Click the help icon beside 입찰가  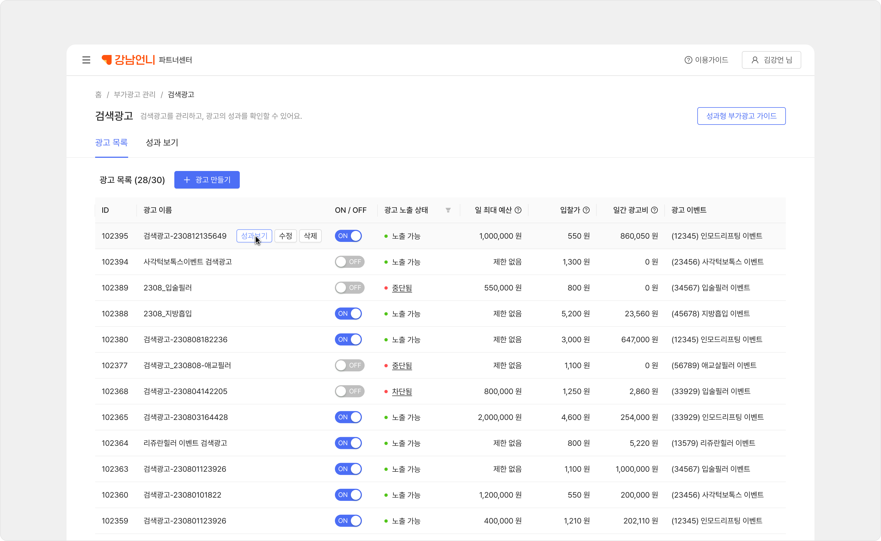[x=586, y=210]
